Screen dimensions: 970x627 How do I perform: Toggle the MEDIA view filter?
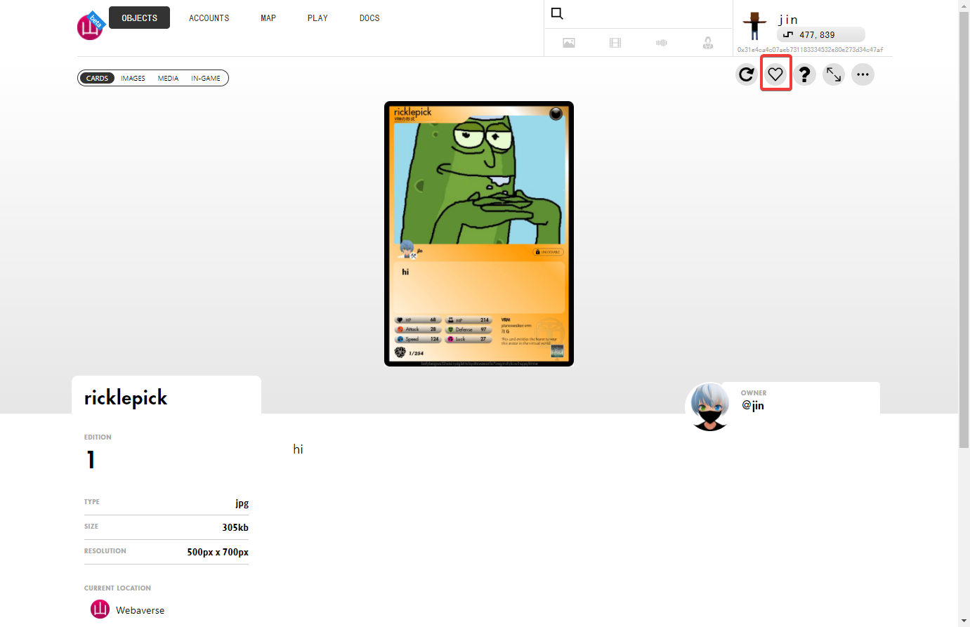tap(167, 78)
